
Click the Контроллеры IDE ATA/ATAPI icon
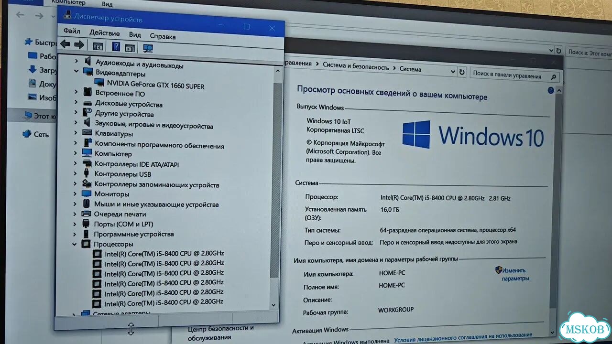(87, 163)
